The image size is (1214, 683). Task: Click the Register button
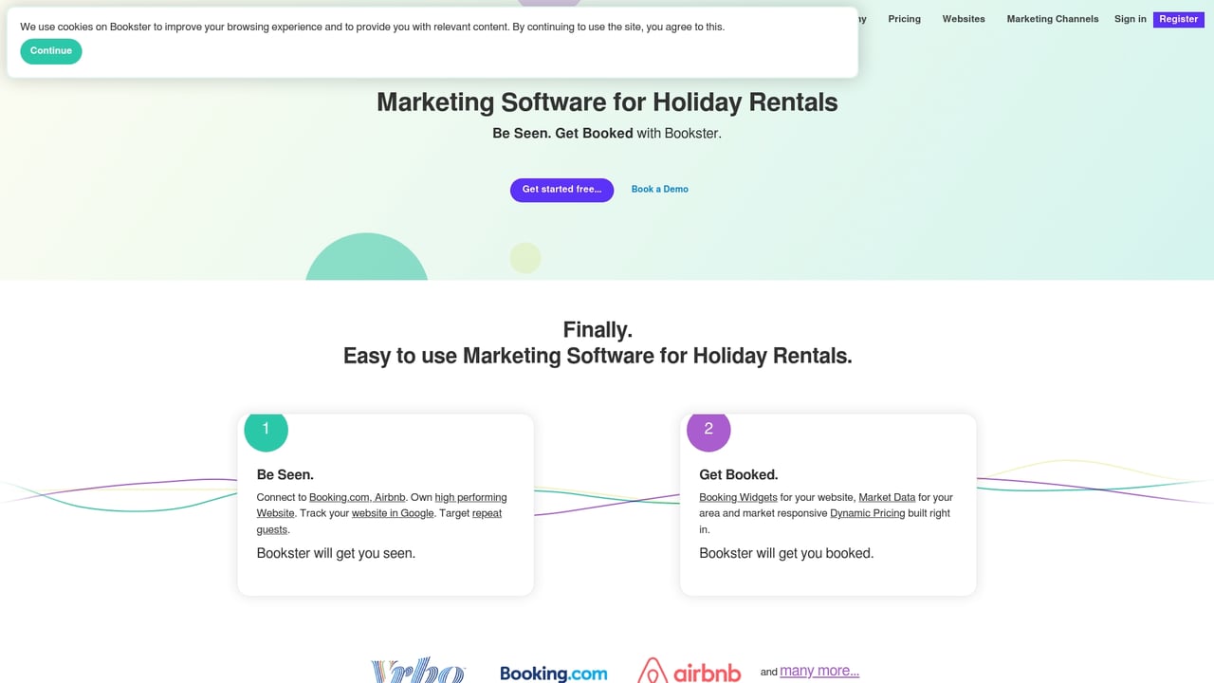1178,19
